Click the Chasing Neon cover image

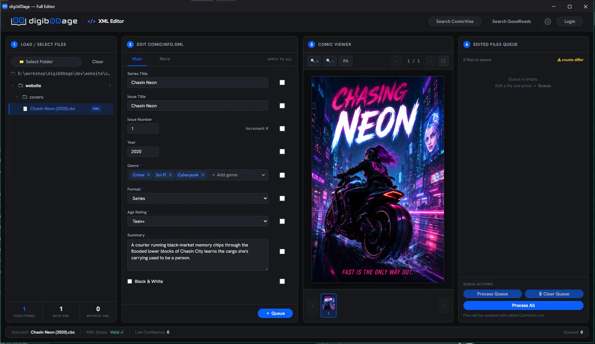[378, 179]
